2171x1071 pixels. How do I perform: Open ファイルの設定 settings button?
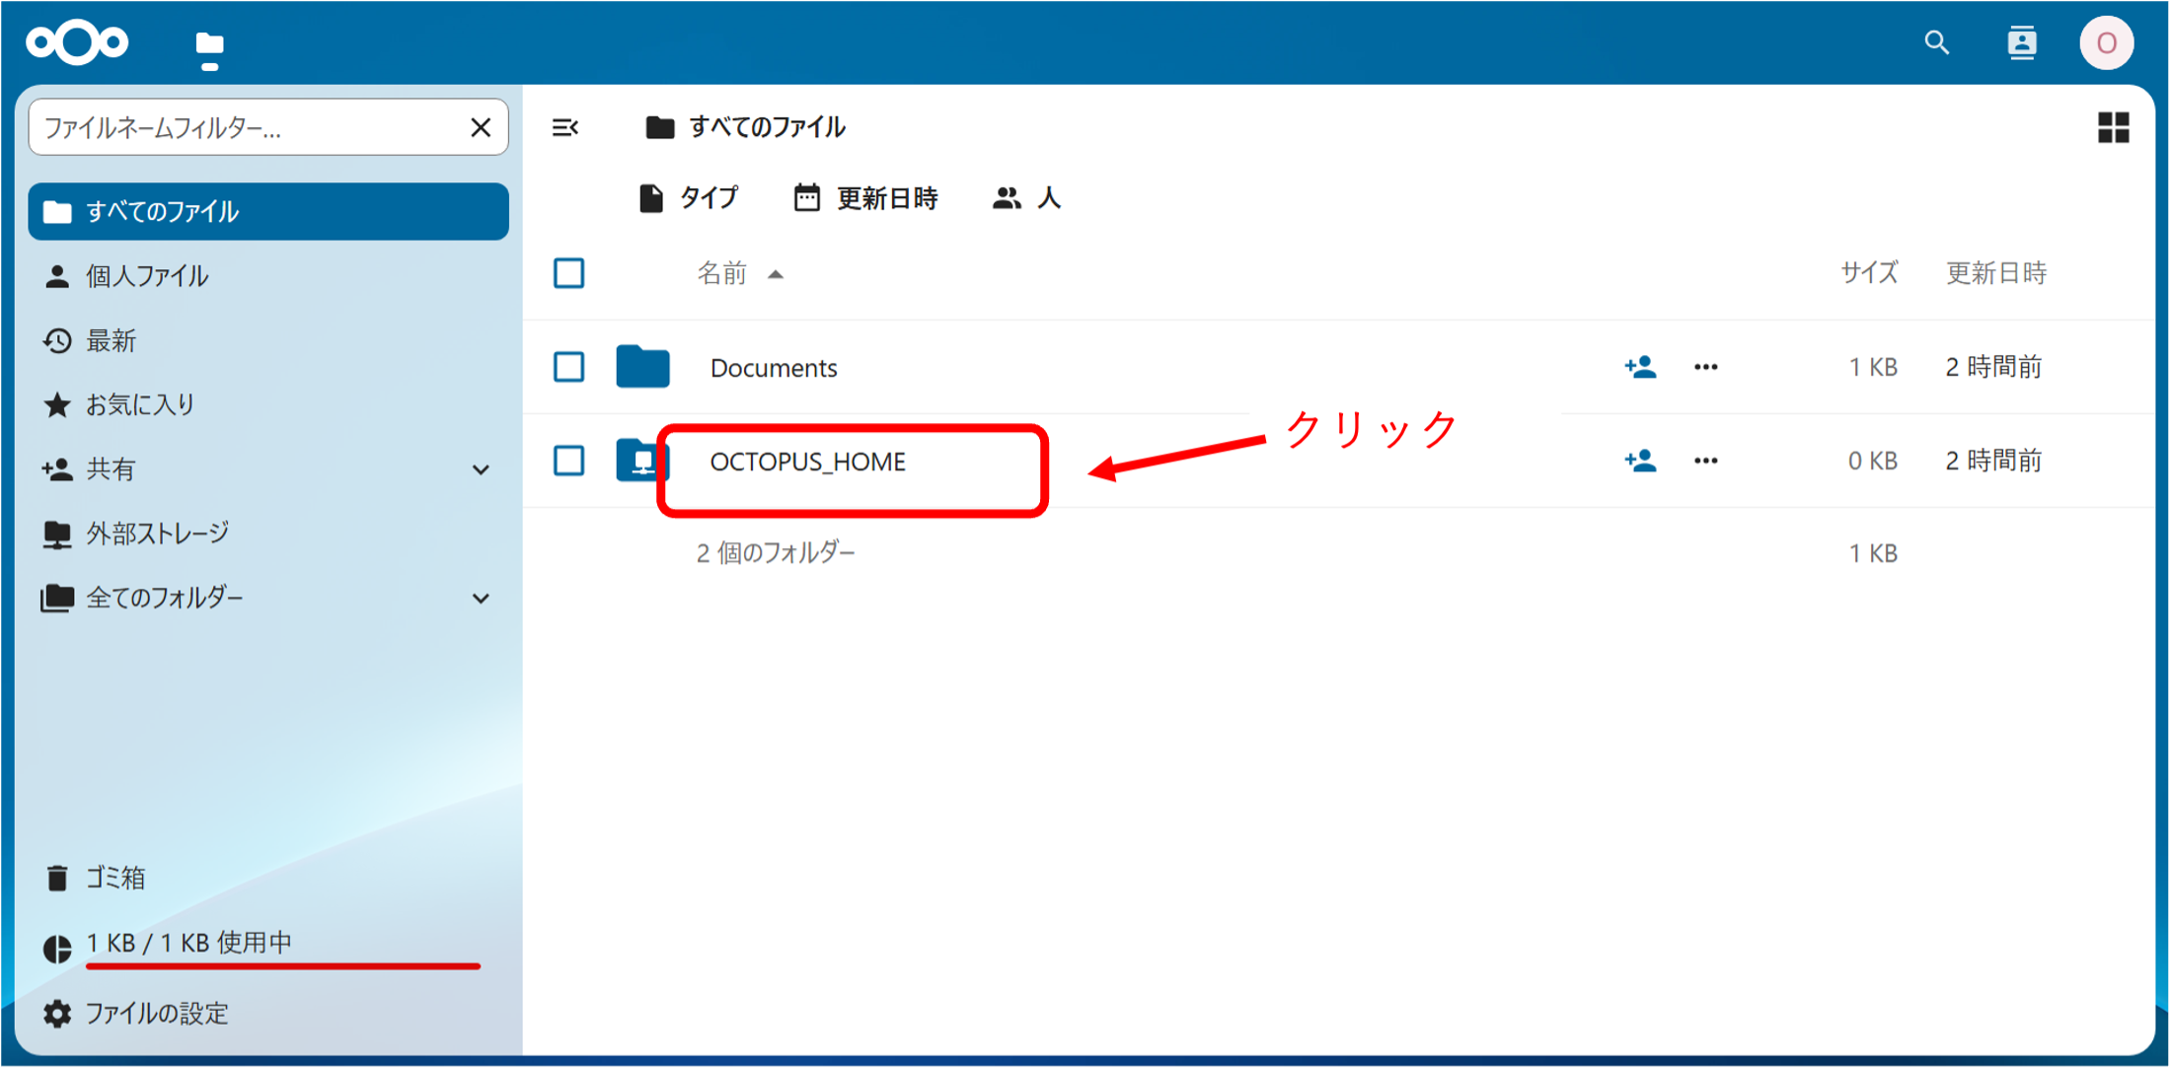tap(156, 1013)
